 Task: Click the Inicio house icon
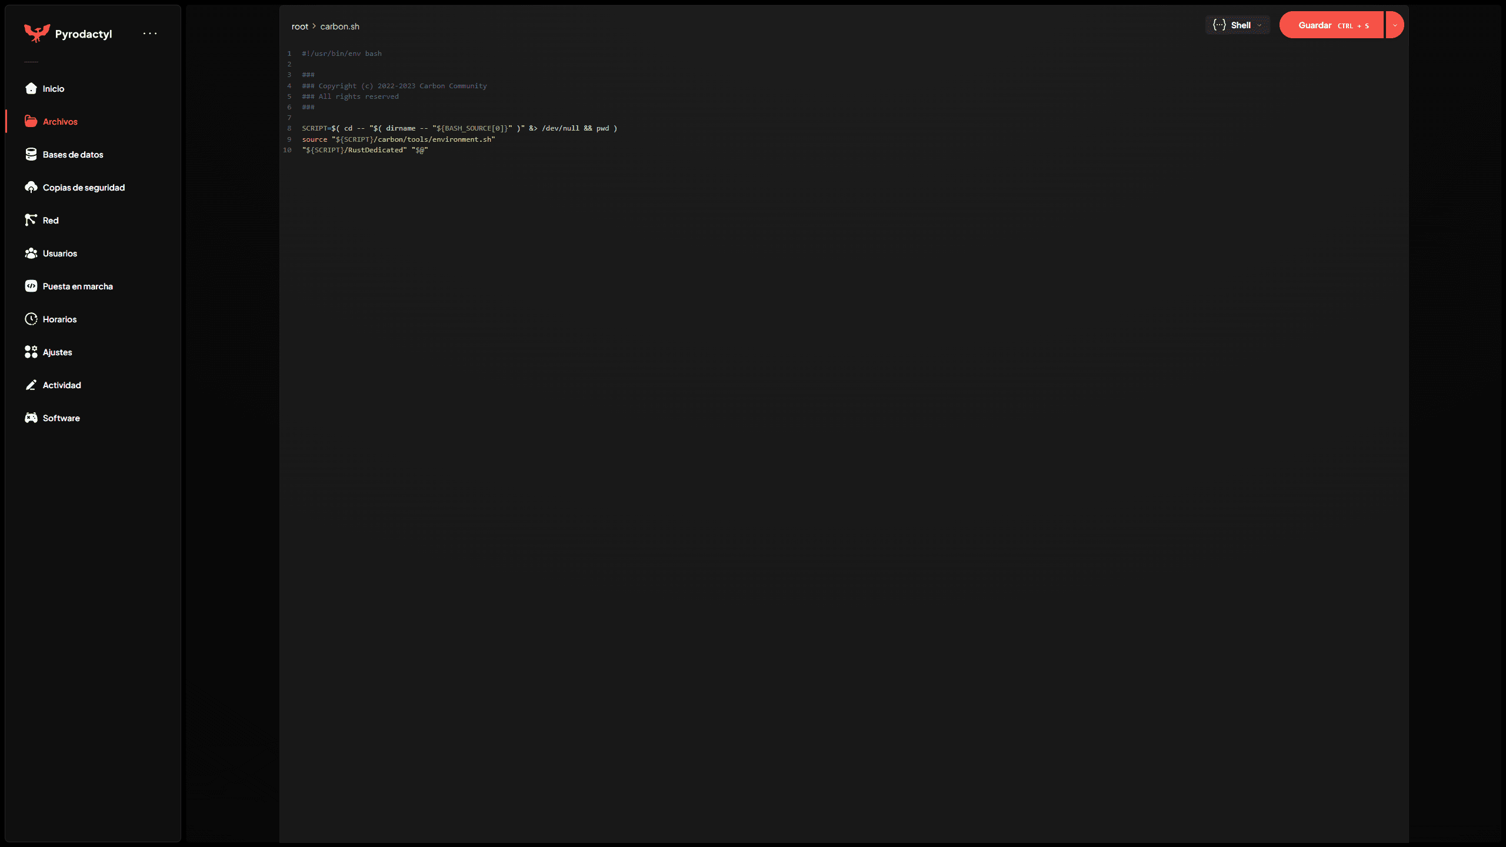point(31,88)
